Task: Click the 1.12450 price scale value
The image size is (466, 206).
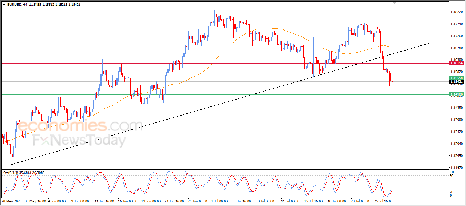Action: point(457,156)
